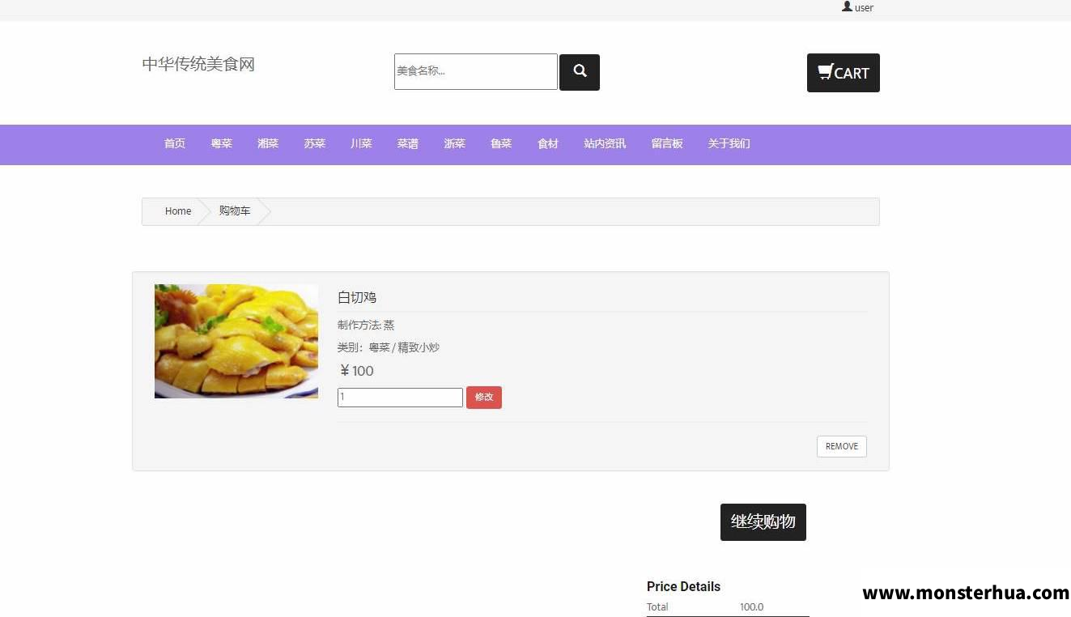
Task: Go to the 食材 section
Action: pos(548,143)
